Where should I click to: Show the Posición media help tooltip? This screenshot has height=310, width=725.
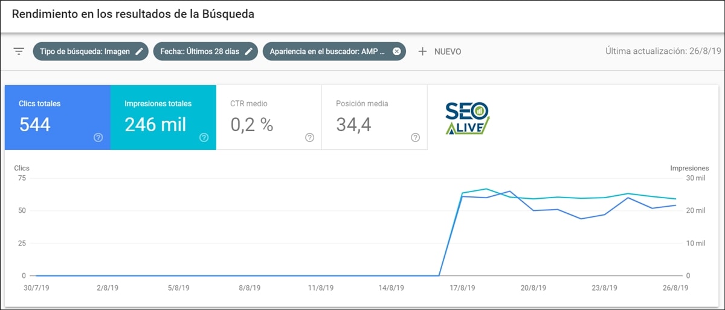tap(415, 138)
